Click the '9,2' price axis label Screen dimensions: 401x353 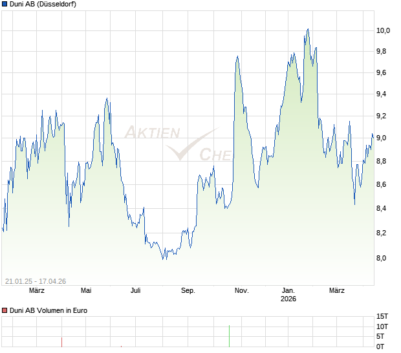tap(381, 116)
